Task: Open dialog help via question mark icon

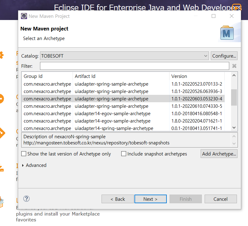Action: pyautogui.click(x=26, y=199)
